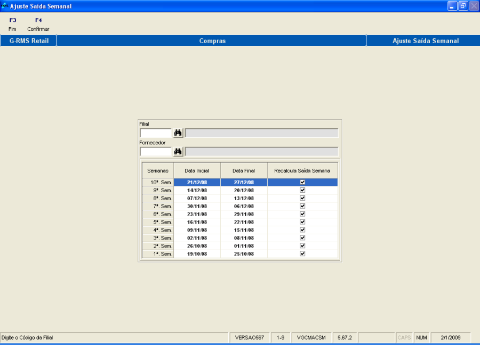Uncheck Recalcula for 5ª. Sem. row
Screen dimensions: 480x345
coord(302,222)
